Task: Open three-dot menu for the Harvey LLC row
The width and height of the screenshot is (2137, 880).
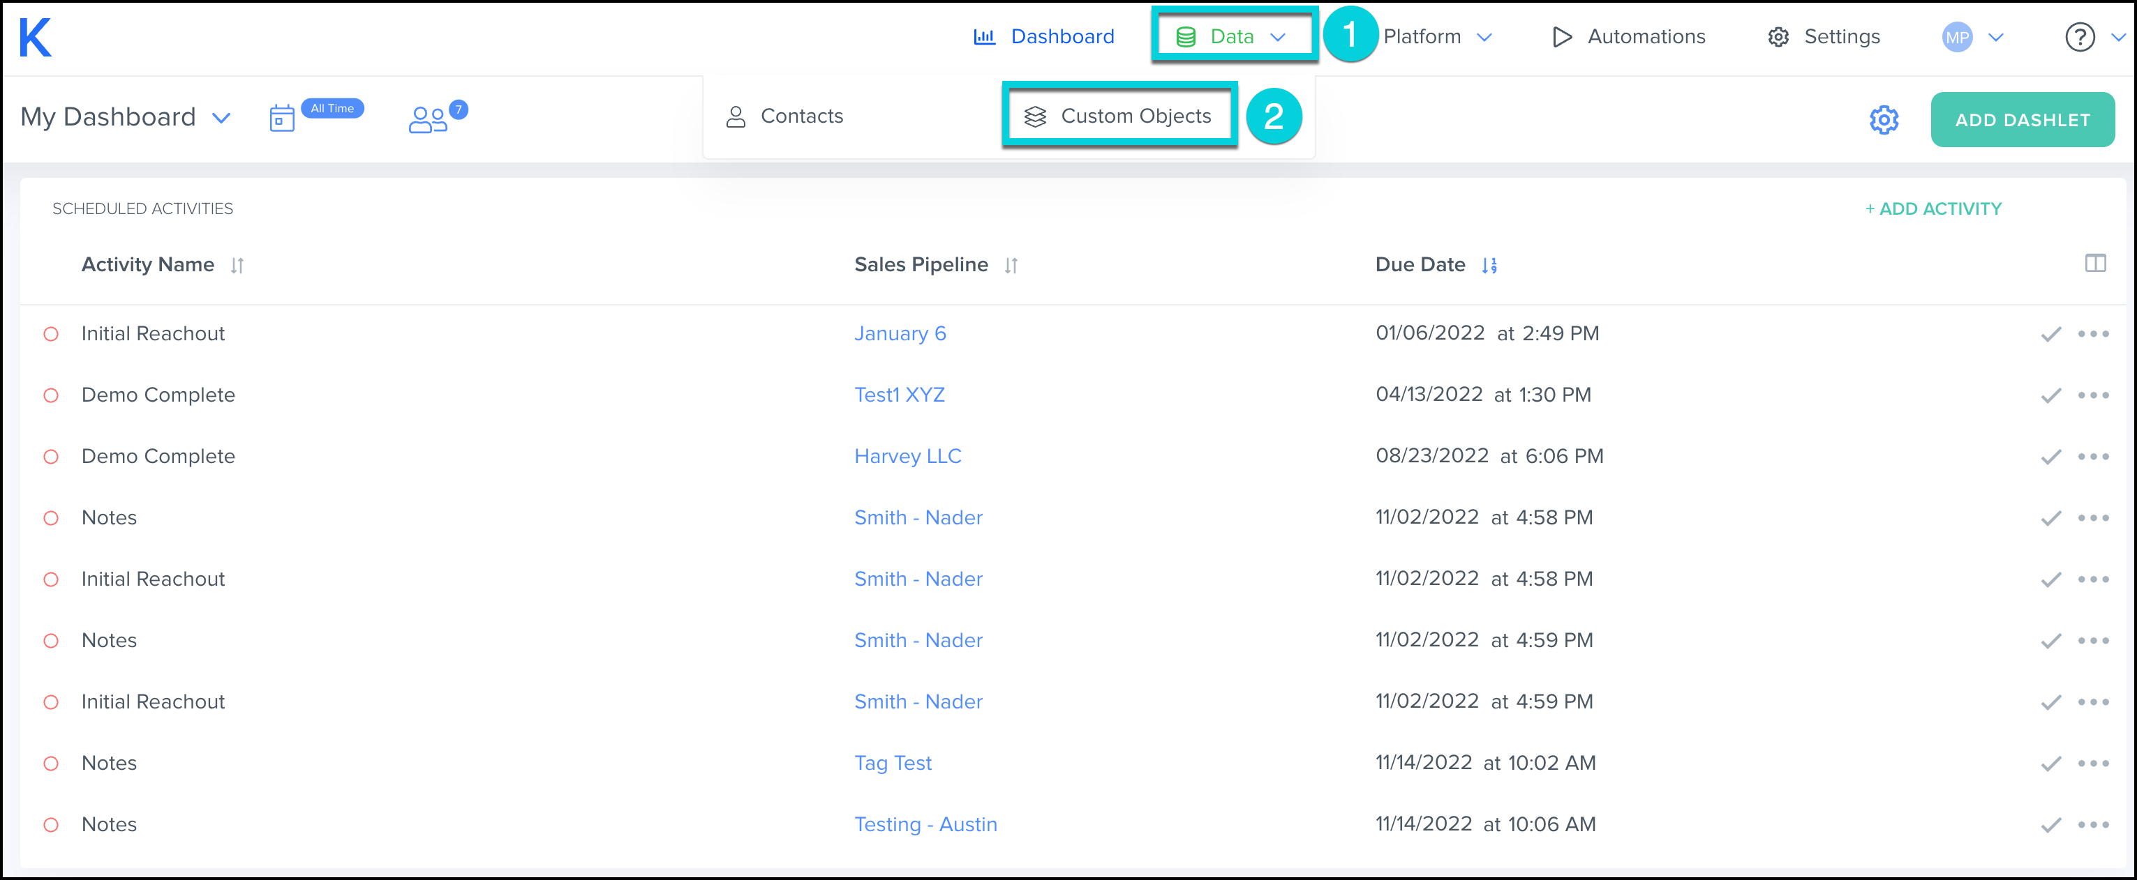Action: click(2093, 457)
